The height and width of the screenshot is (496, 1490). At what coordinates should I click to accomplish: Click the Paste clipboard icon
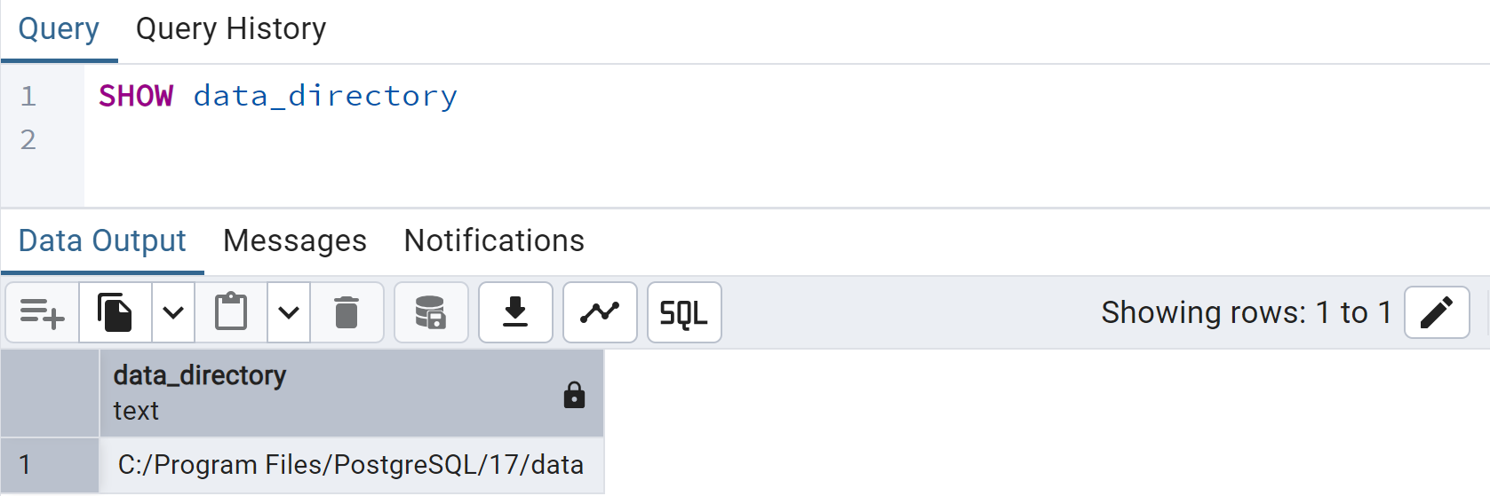point(231,312)
